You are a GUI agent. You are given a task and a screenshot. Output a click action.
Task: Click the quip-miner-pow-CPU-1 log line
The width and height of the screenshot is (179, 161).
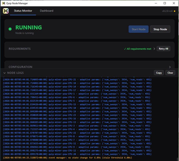tap(77, 94)
